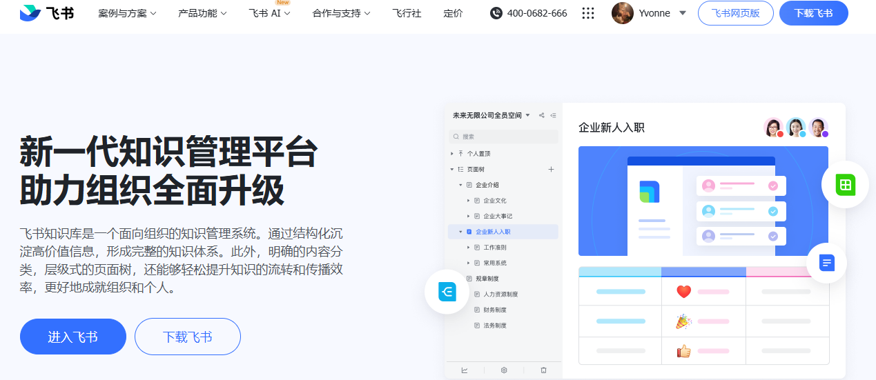The image size is (876, 380).
Task: Click the blue onboarding illustration banner
Action: click(x=703, y=201)
